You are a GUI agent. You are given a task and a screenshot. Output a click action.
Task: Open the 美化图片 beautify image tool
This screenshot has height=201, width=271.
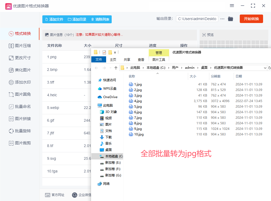20,70
